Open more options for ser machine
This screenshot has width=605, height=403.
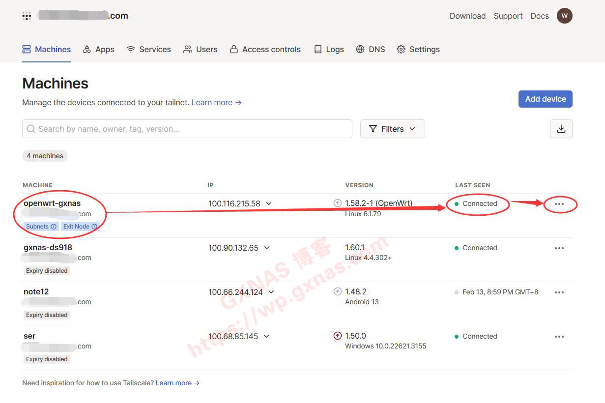[x=559, y=337]
